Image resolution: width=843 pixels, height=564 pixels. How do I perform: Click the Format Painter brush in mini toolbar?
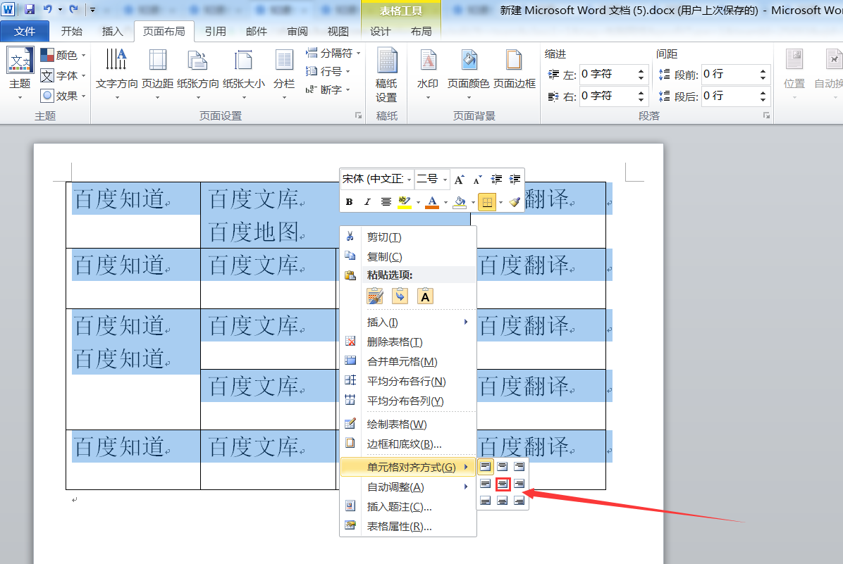click(x=515, y=202)
